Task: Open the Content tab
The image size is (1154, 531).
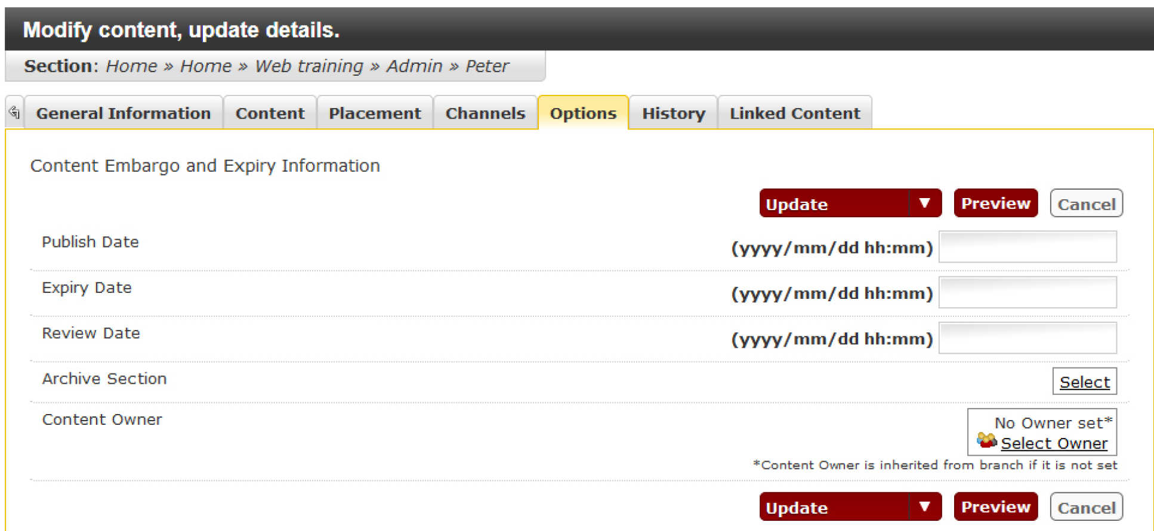Action: [x=270, y=113]
